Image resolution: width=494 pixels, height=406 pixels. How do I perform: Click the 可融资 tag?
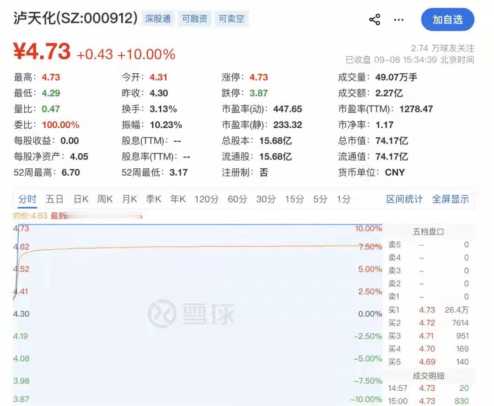tap(194, 19)
